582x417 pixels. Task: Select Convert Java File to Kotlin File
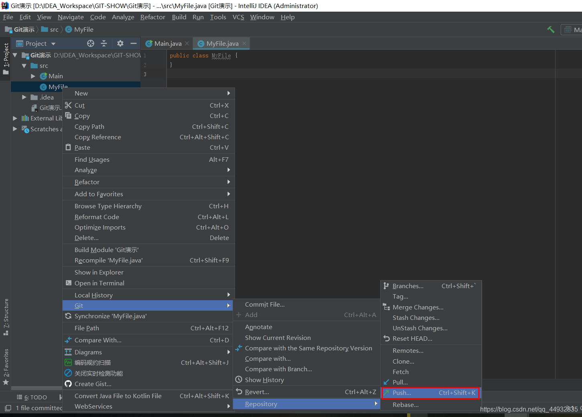(148, 396)
